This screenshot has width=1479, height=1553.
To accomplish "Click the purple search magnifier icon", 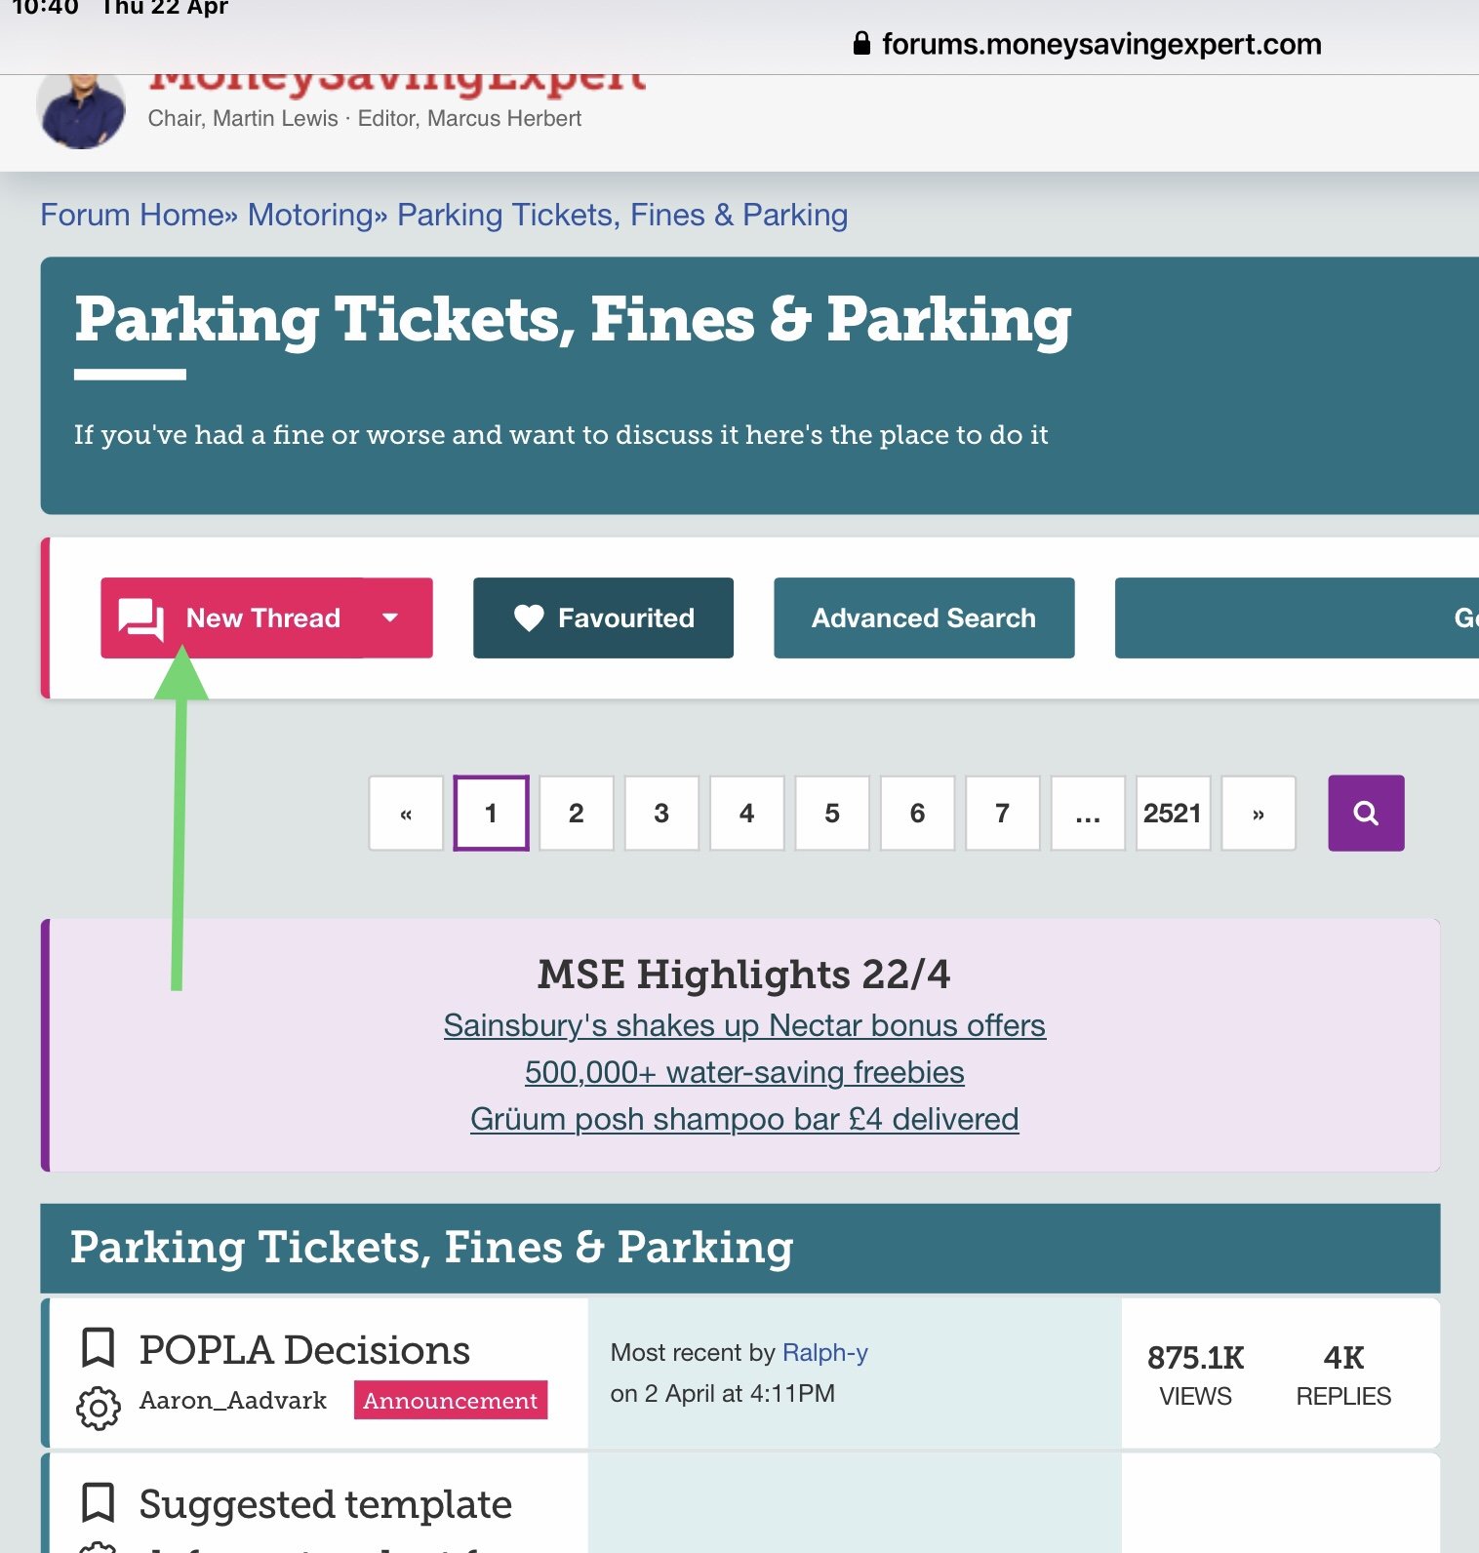I will tap(1365, 813).
